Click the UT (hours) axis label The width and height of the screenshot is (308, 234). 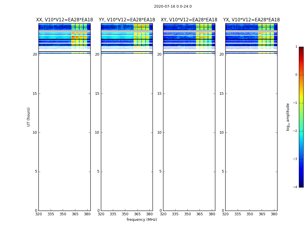tap(28, 117)
